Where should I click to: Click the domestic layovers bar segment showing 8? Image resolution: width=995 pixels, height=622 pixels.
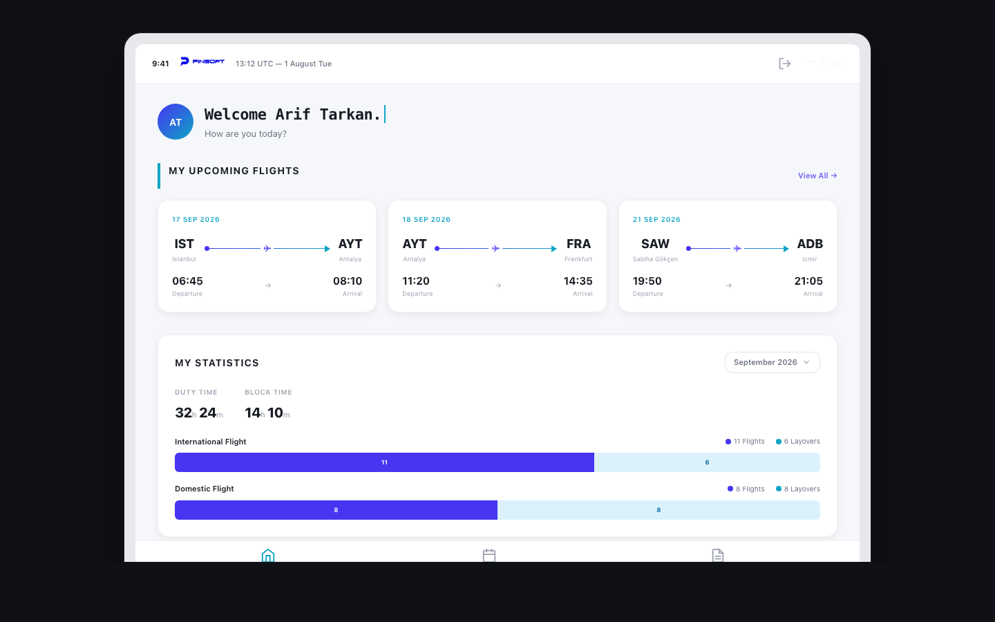[658, 510]
